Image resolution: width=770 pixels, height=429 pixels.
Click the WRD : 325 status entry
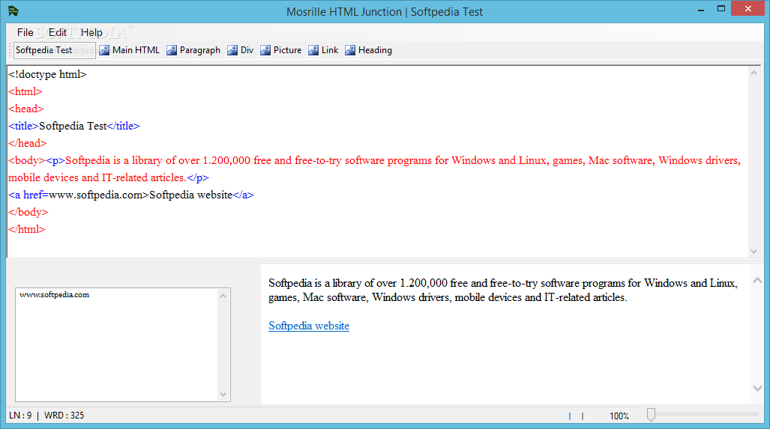tap(64, 416)
